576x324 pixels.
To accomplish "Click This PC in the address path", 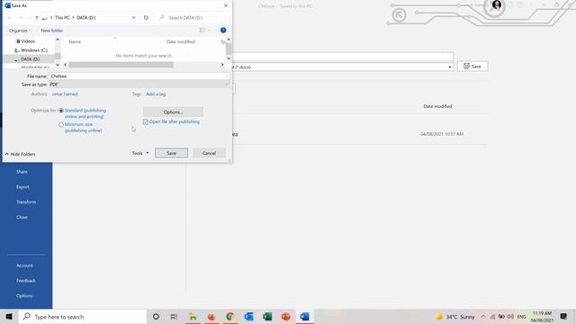I will (x=62, y=18).
